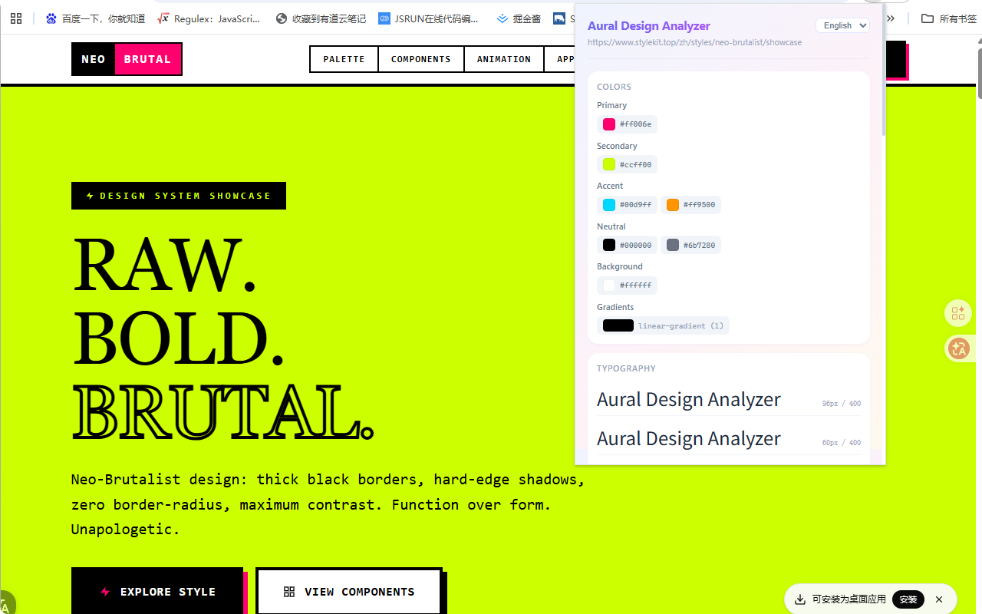This screenshot has height=614, width=982.
Task: Click the EXPLORE STYLE button
Action: tap(157, 591)
